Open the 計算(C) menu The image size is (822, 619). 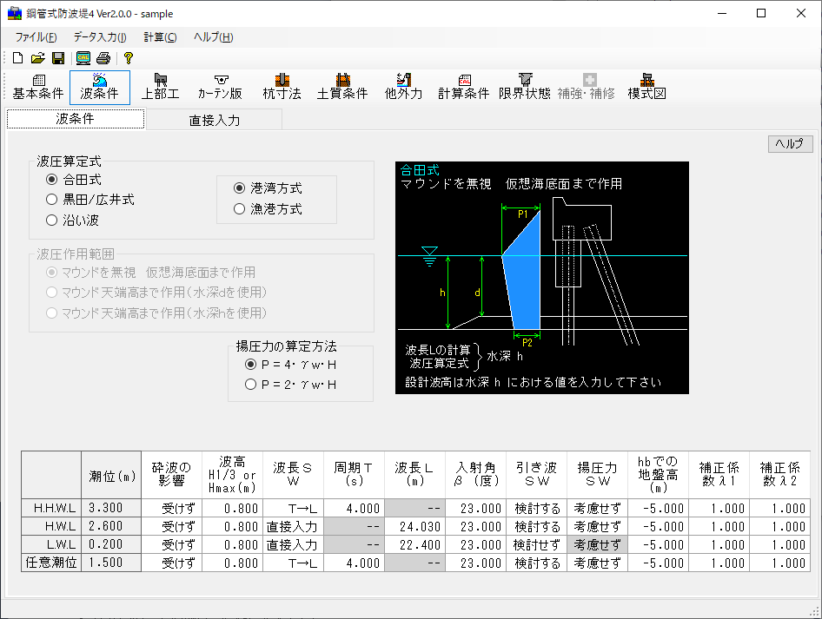pos(161,37)
